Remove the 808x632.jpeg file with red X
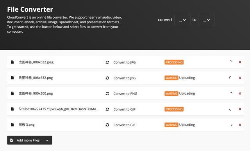This screenshot has width=250, height=151. (x=240, y=62)
